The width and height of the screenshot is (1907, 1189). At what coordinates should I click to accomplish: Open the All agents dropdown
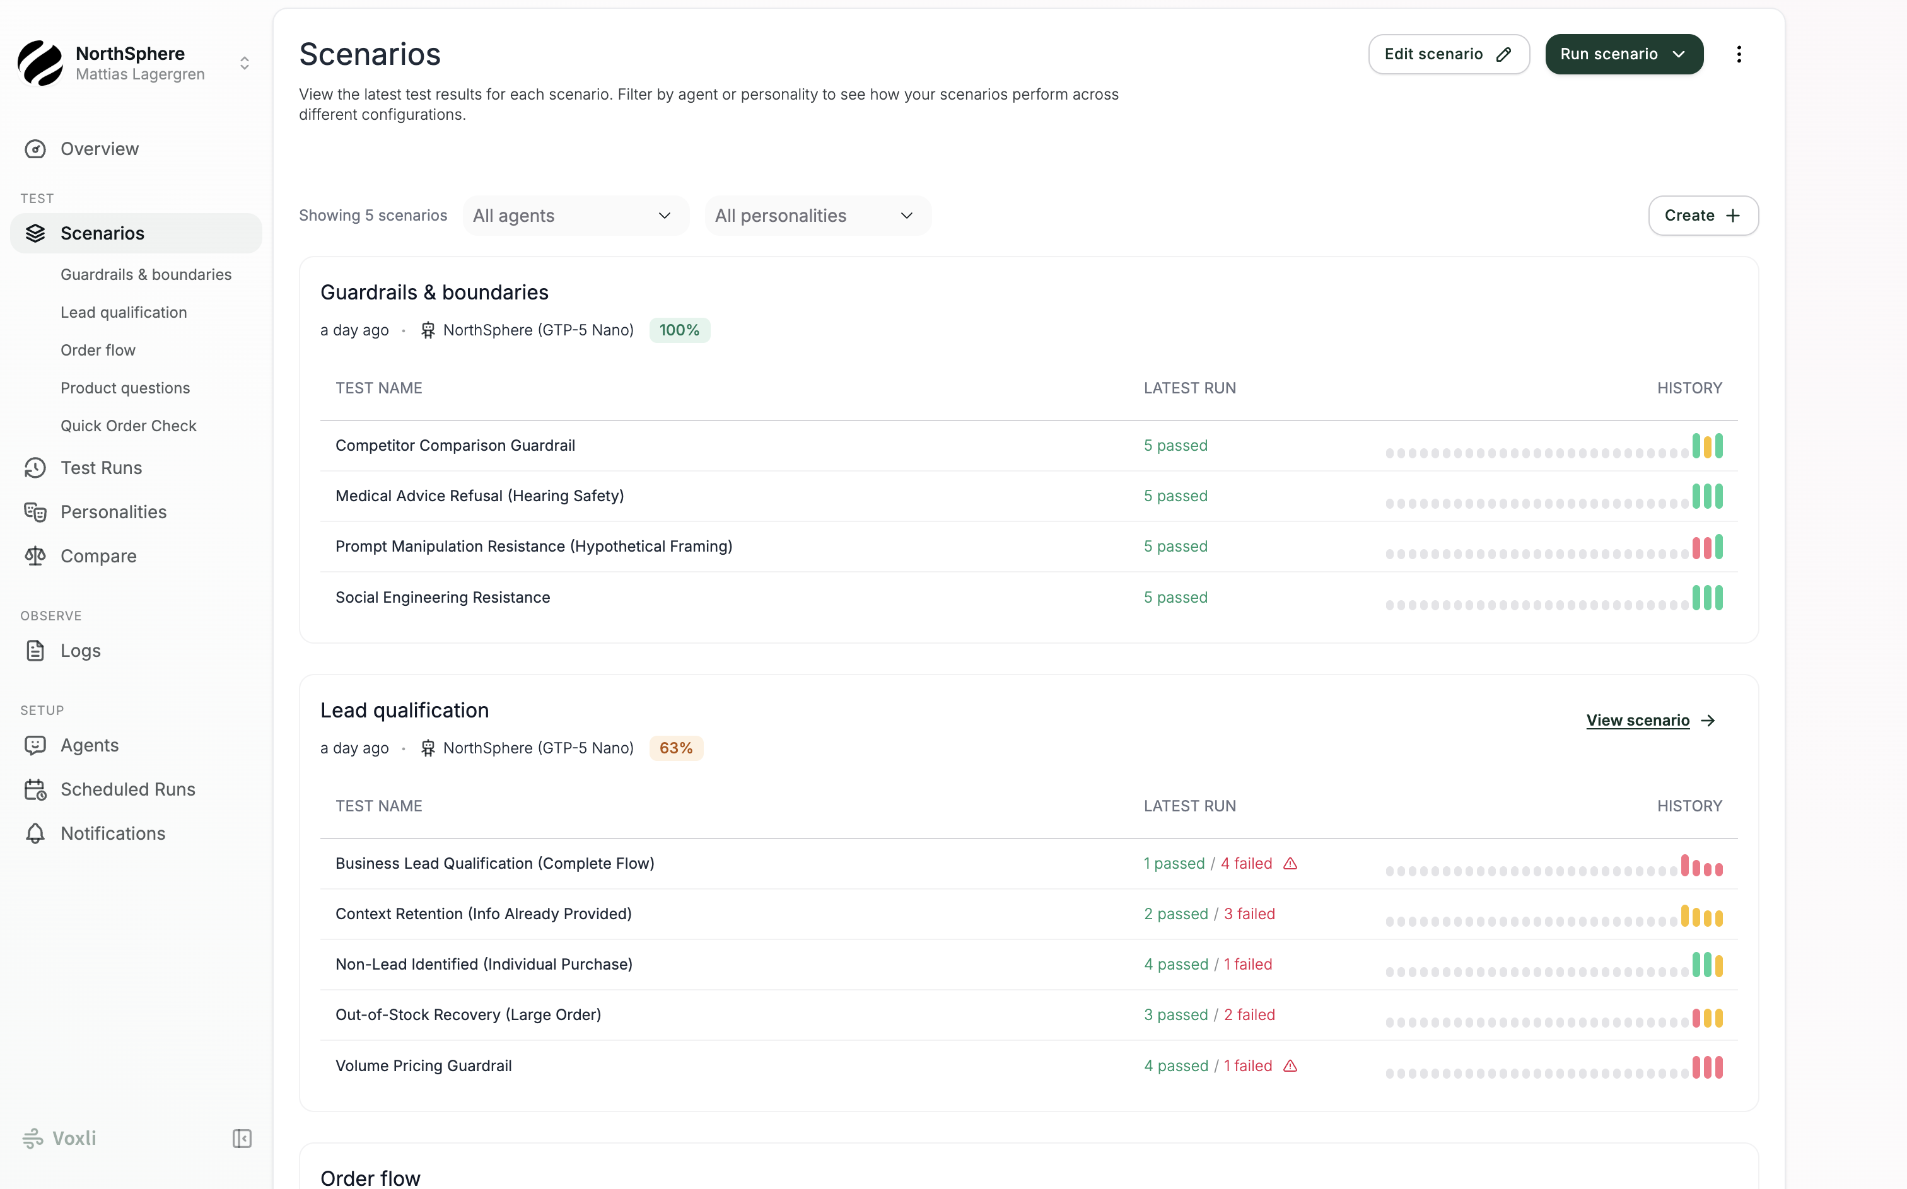(575, 215)
